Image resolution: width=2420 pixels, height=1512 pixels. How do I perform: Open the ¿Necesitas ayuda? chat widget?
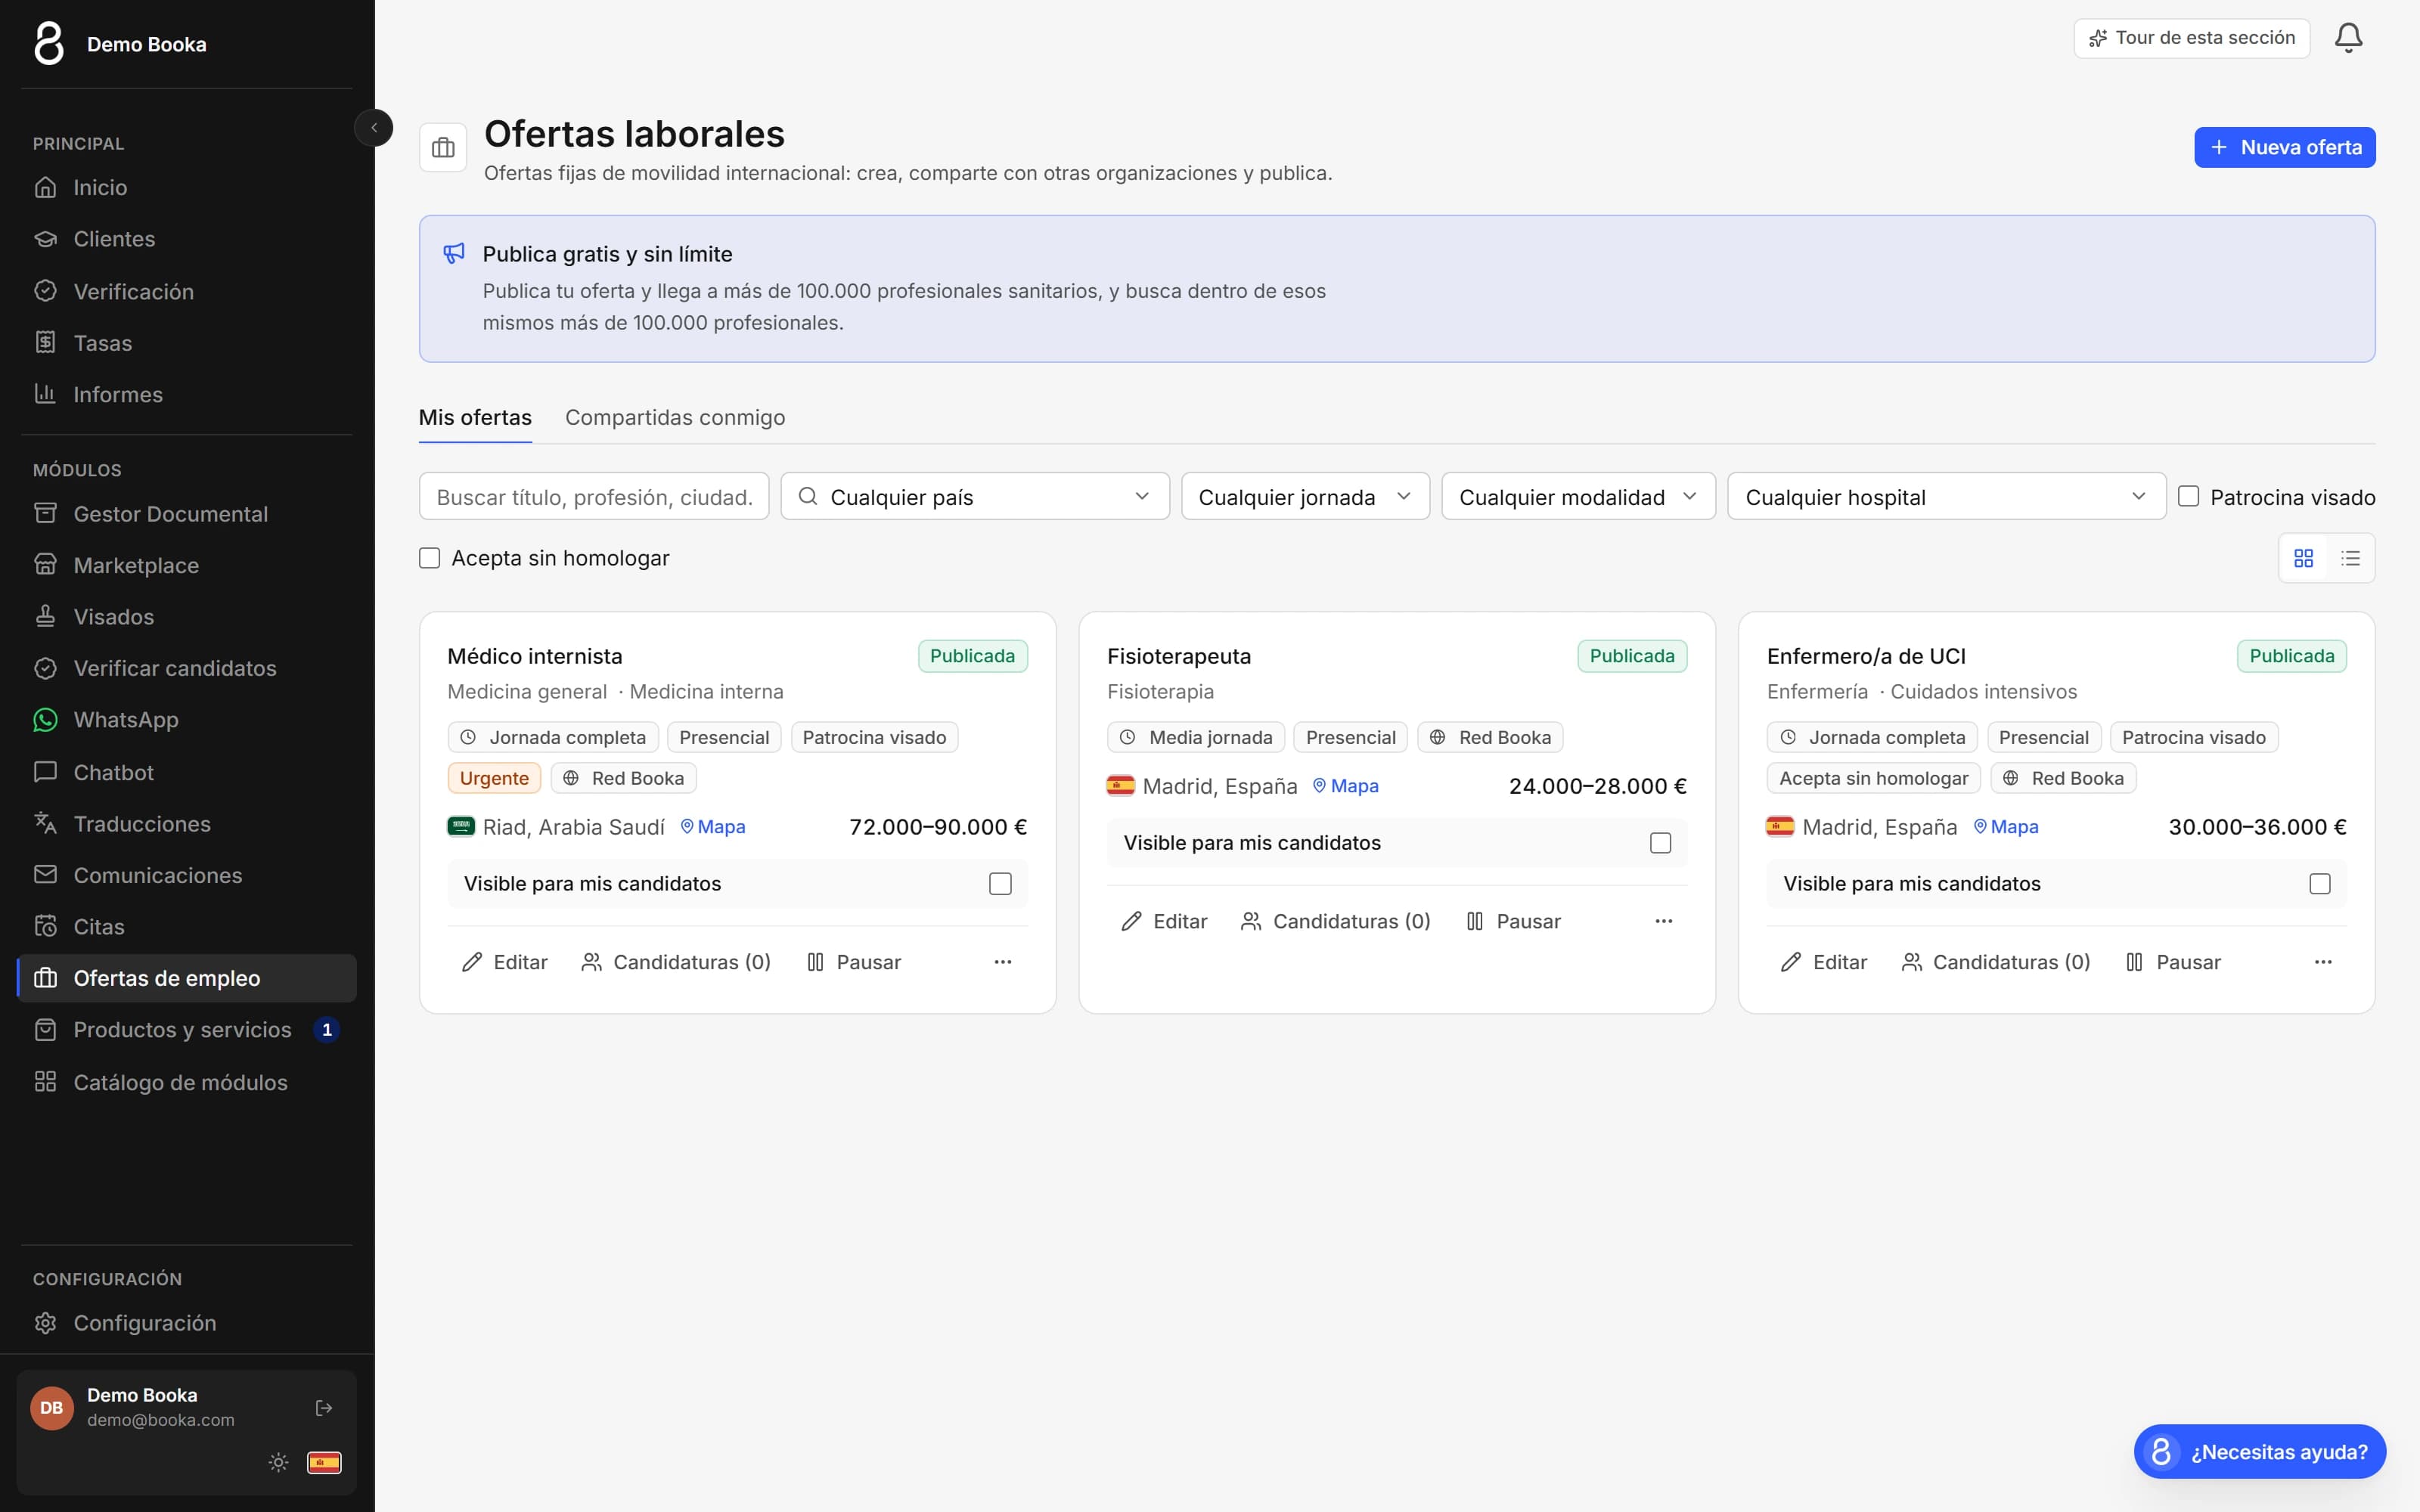point(2259,1452)
